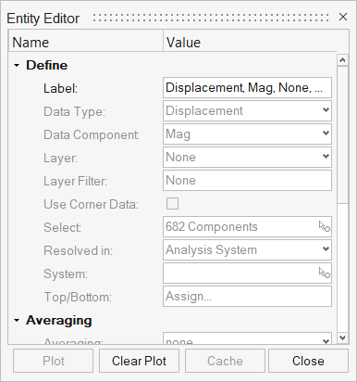Click the scrollbar up arrow
357x382 pixels.
point(342,60)
